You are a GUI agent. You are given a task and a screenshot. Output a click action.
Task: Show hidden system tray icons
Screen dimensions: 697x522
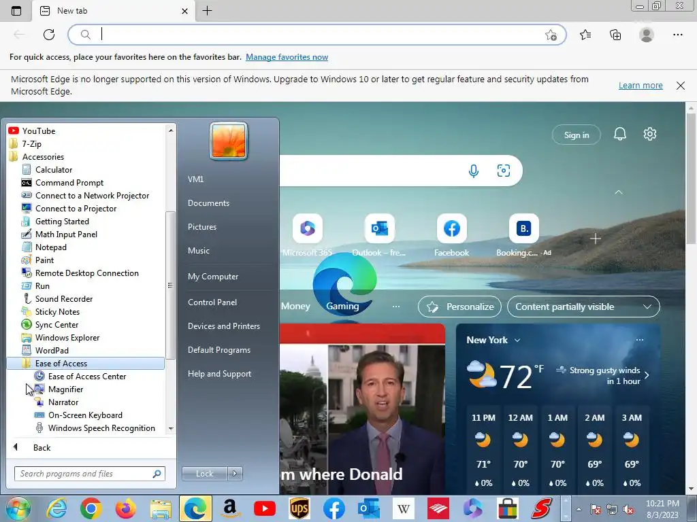tap(579, 509)
